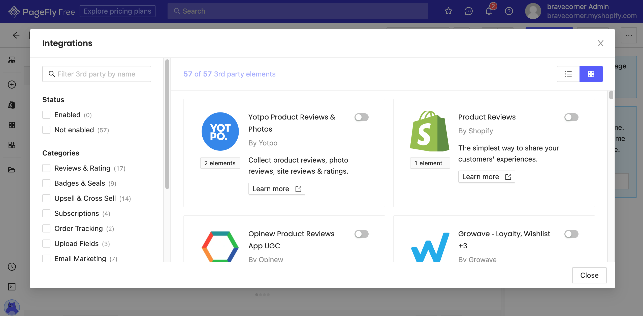The image size is (643, 316).
Task: Check the Badges & Seals category
Action: [x=46, y=183]
